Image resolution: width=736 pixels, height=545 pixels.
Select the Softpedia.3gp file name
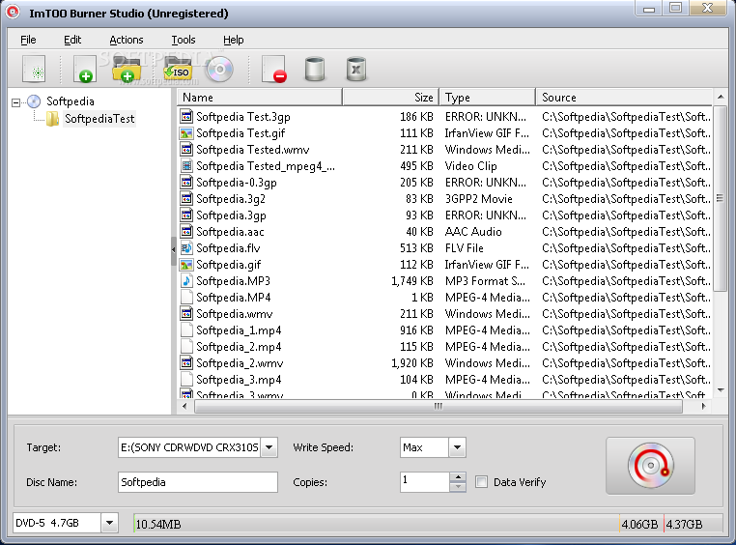[231, 215]
